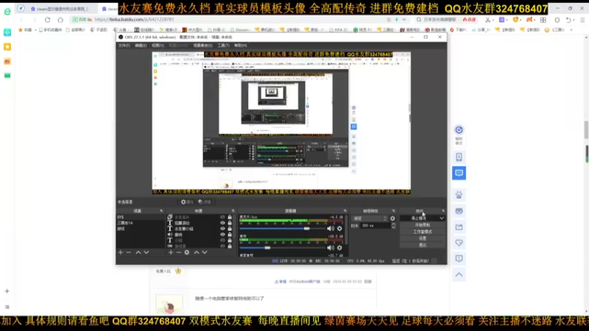Open settings gear of second mixer channel
589x331 pixels.
[339, 248]
